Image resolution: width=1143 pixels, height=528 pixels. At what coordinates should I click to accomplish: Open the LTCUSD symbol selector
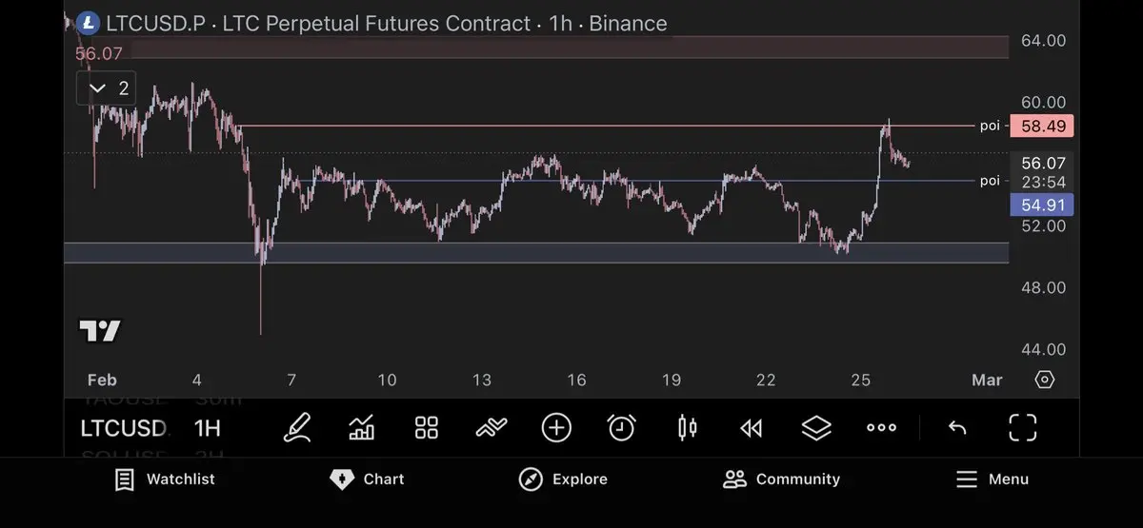[124, 428]
